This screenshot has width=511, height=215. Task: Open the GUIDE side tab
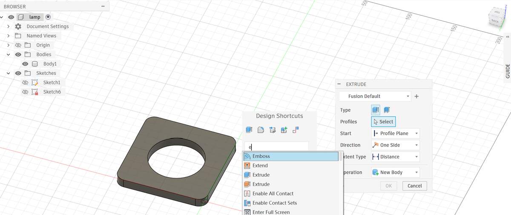coord(507,71)
